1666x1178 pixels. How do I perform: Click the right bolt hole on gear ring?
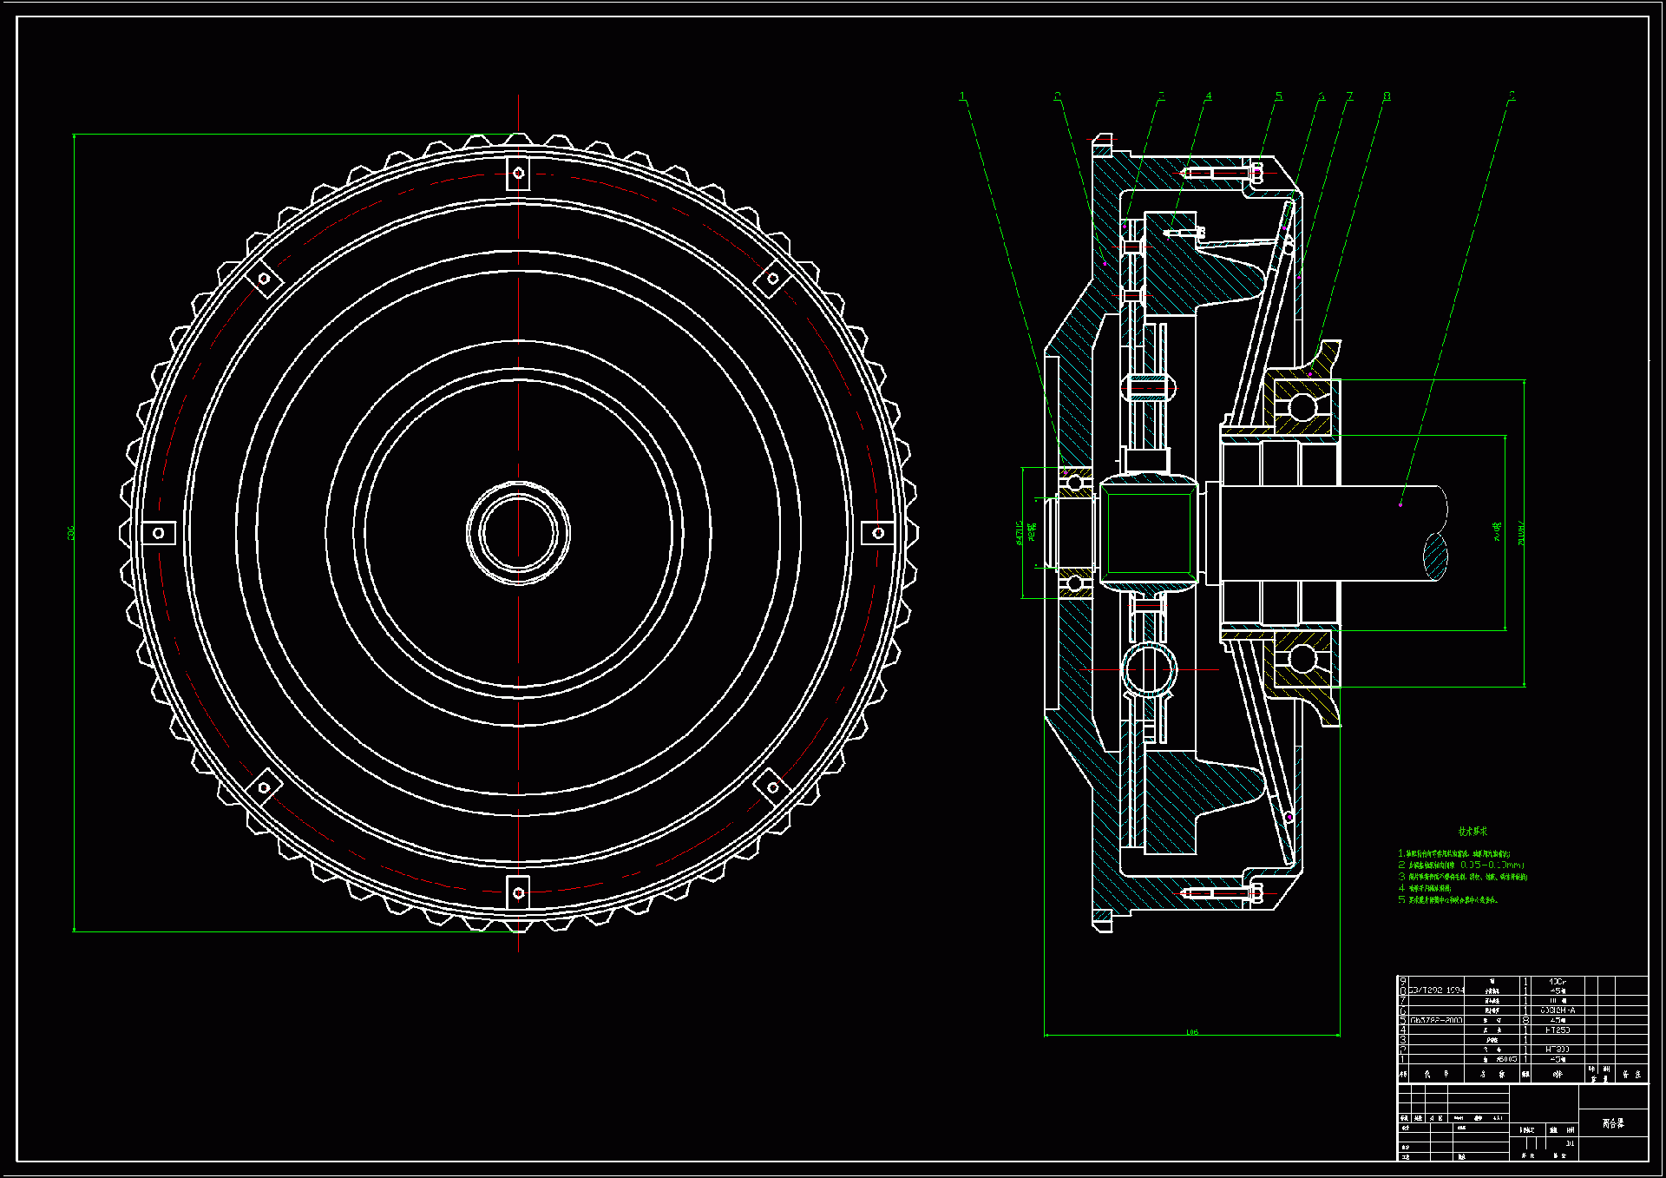point(878,533)
